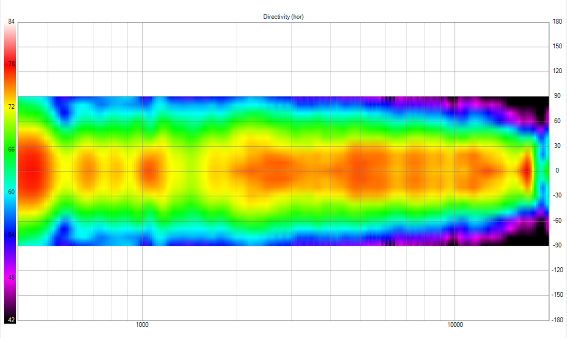Click the directivity heatmap plot area
The width and height of the screenshot is (567, 338).
click(283, 171)
